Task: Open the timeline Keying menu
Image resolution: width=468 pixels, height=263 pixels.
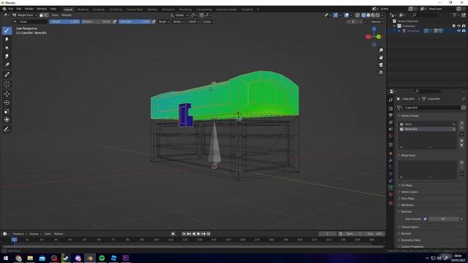Action: pyautogui.click(x=35, y=234)
